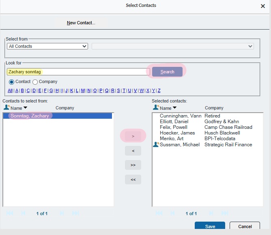
Task: Click the letter S alphabet filter link
Action: point(118,90)
